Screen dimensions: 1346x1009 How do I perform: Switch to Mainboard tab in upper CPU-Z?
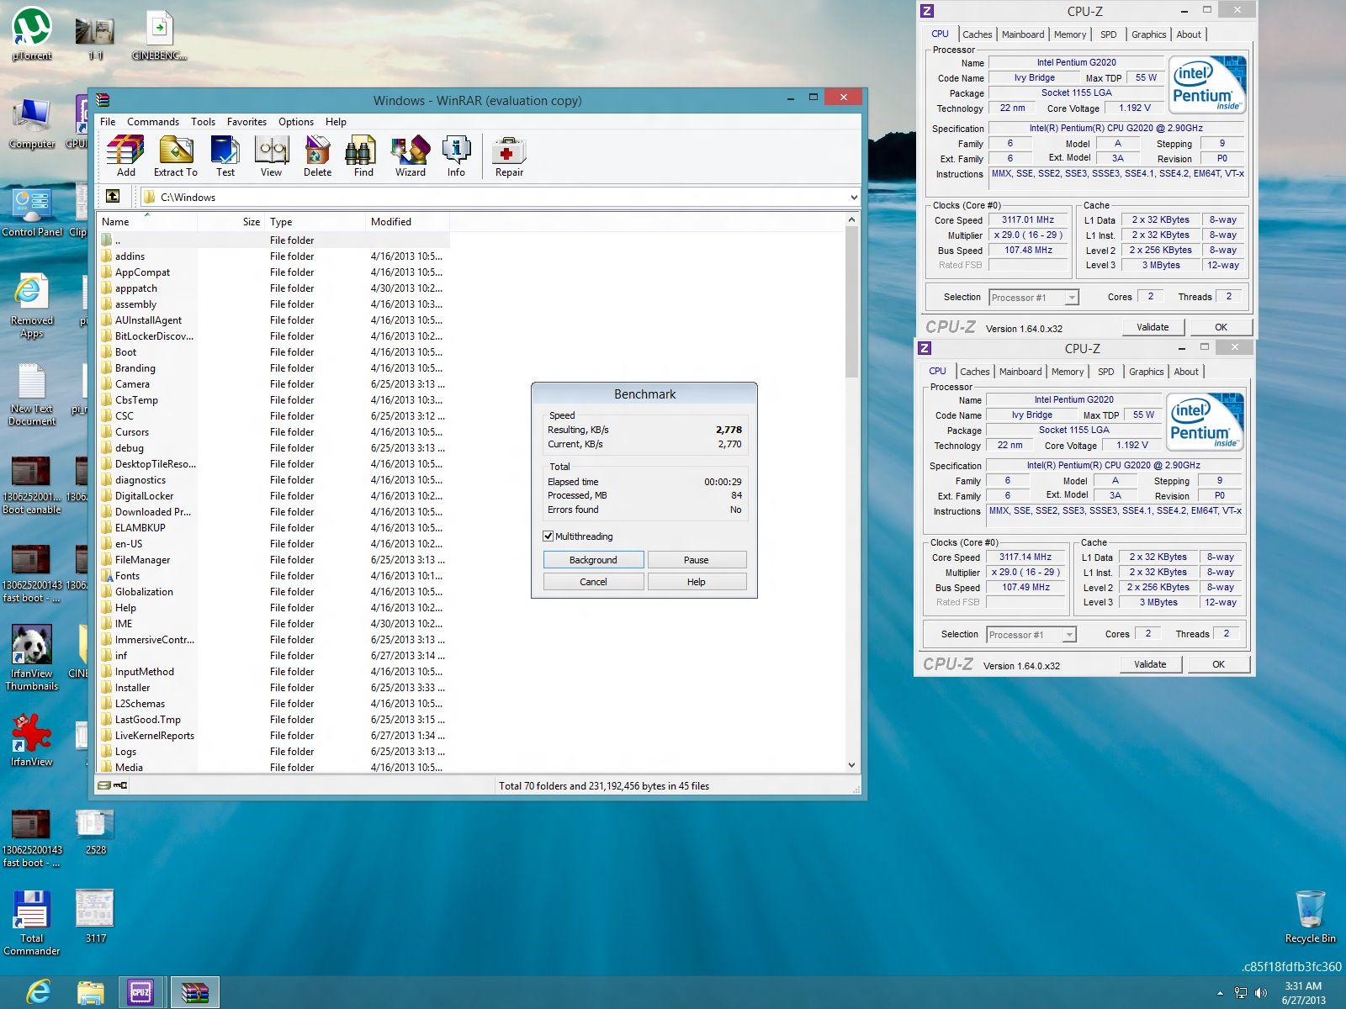1023,34
